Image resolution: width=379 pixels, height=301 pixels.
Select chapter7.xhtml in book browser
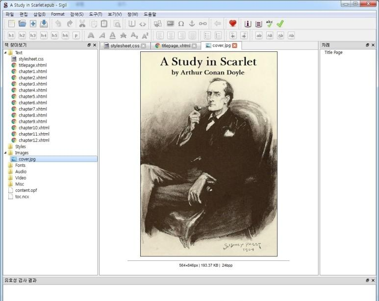click(x=33, y=109)
